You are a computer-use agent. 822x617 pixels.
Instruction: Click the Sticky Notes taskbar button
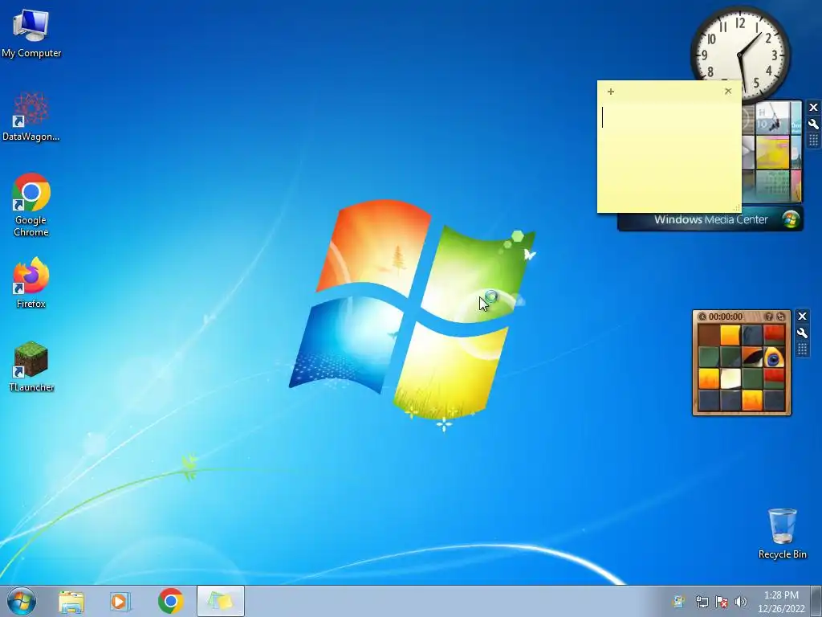(x=221, y=601)
